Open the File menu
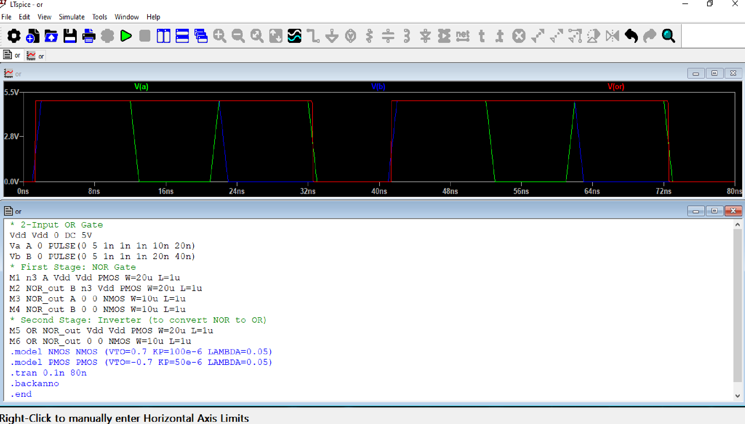 coord(7,17)
